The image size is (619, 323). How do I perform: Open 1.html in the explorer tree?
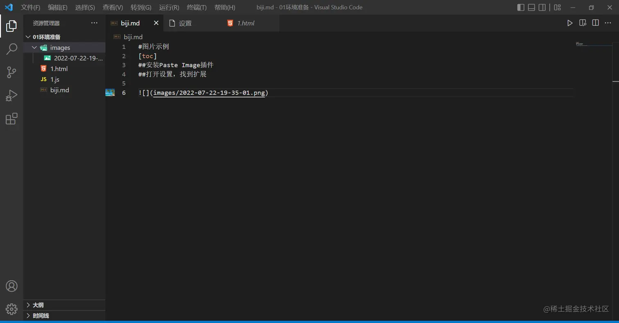[64, 69]
